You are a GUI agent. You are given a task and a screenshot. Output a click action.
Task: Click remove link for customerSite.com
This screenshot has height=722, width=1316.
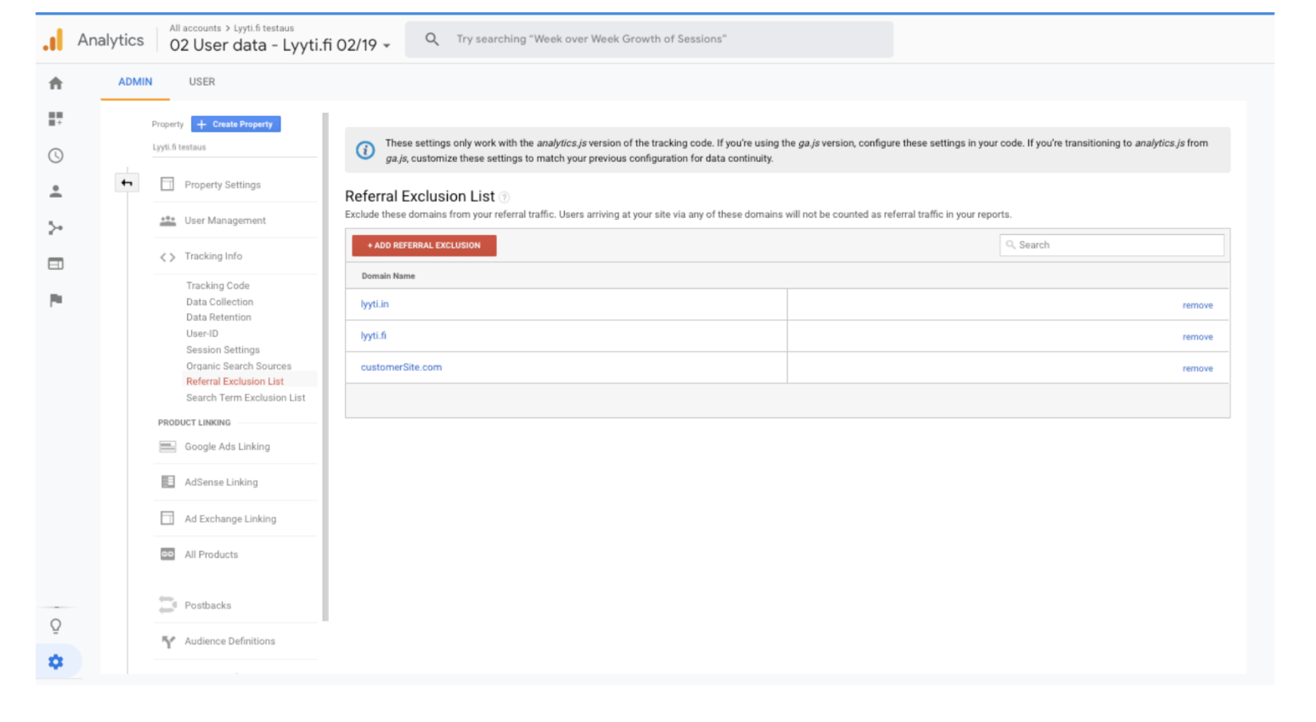(x=1198, y=367)
